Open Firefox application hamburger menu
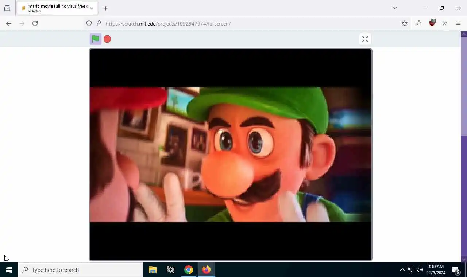The height and width of the screenshot is (277, 467). point(458,24)
